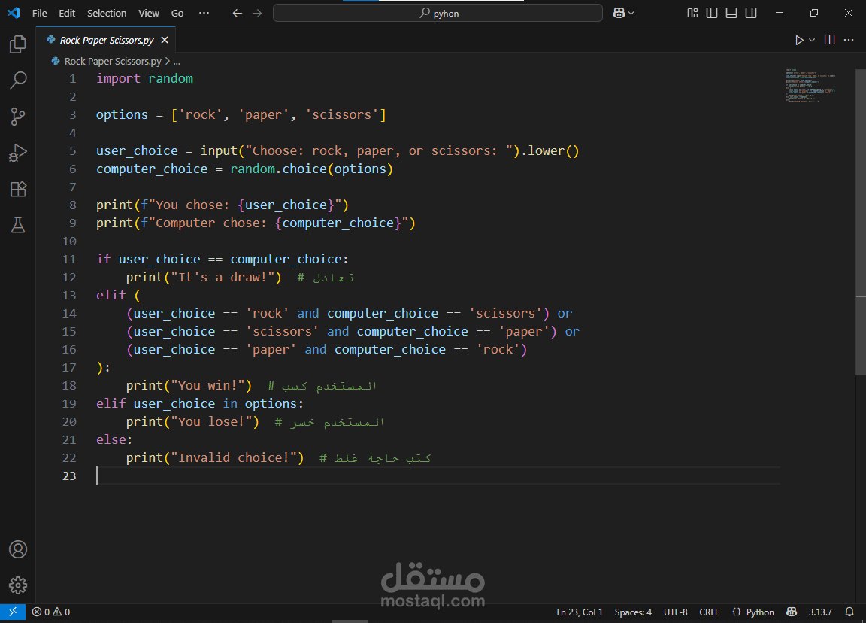Place cursor on empty line 23

(438, 476)
